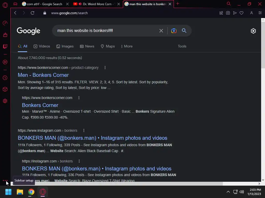Screen dimensions: 265x198
Task: Open GX Control speedometer icon in sidebar
Action: [5, 23]
